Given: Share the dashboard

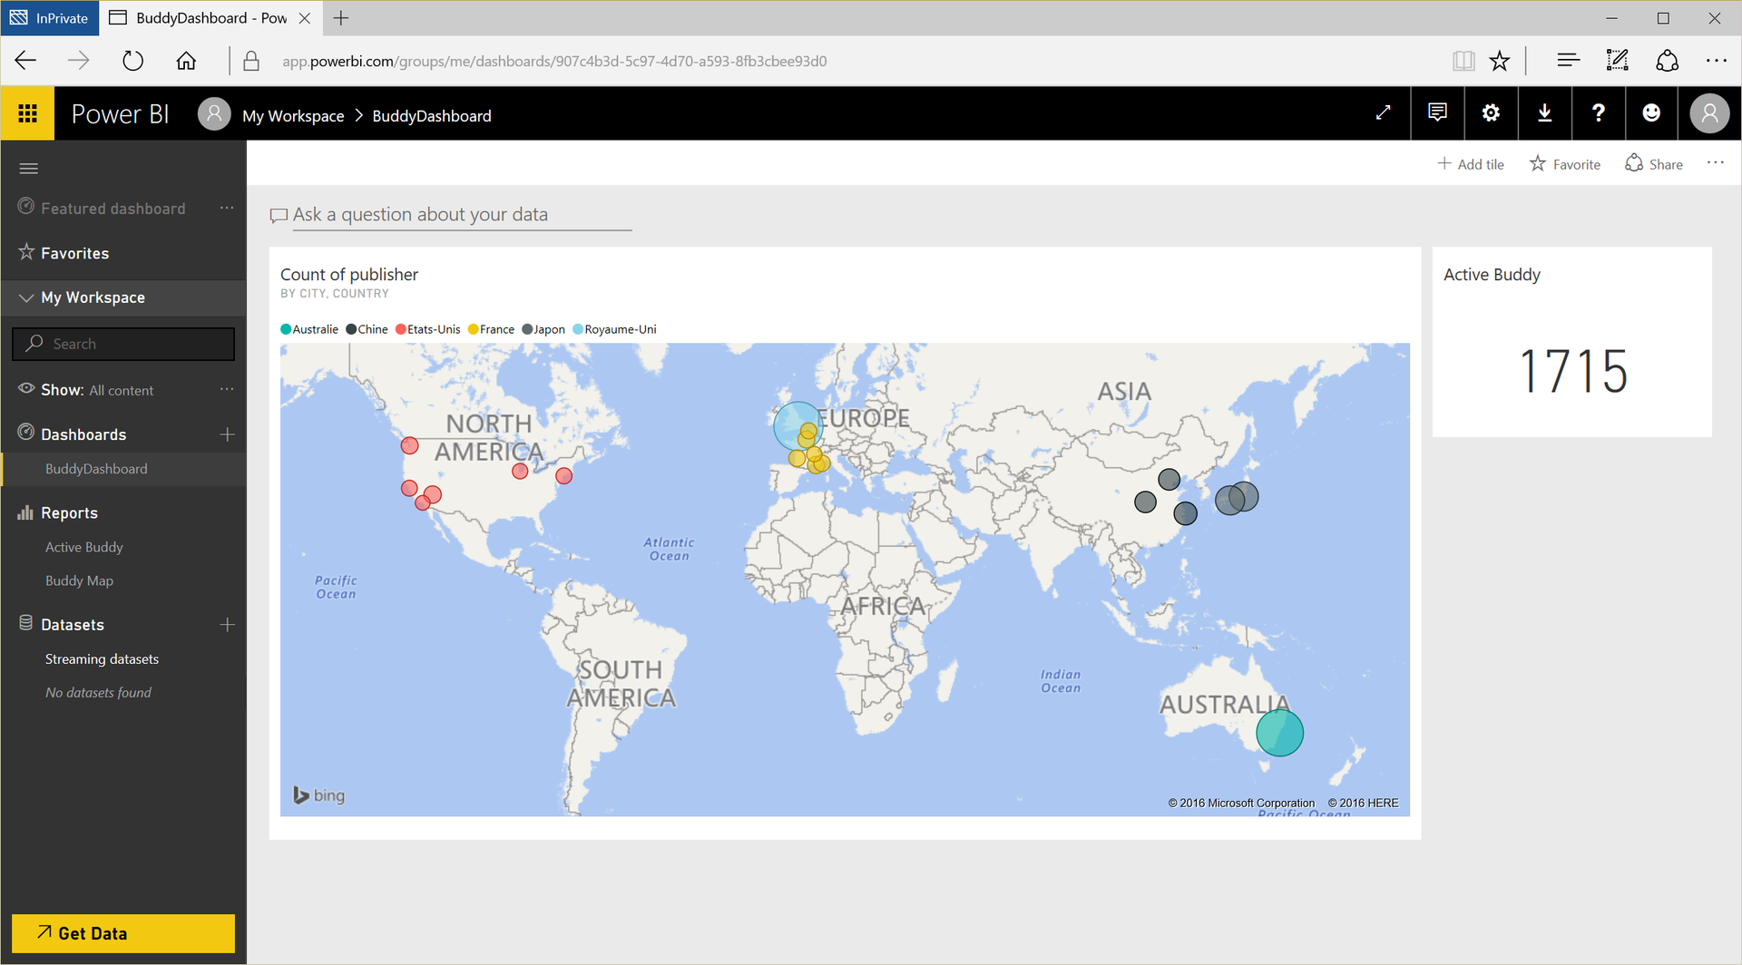Looking at the screenshot, I should 1654,164.
